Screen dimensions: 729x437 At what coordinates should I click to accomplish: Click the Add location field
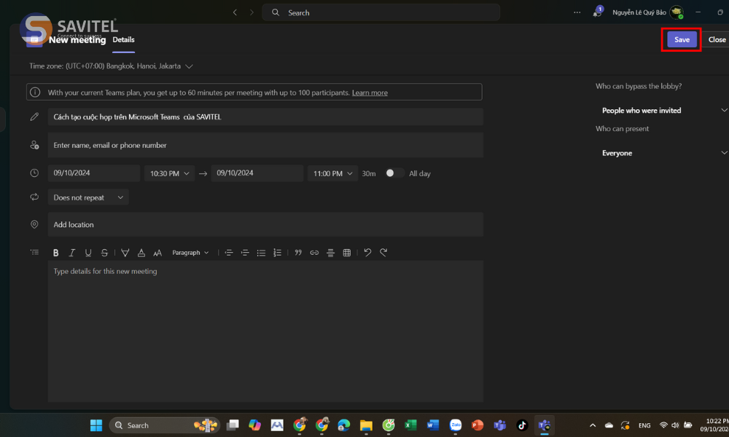click(265, 225)
